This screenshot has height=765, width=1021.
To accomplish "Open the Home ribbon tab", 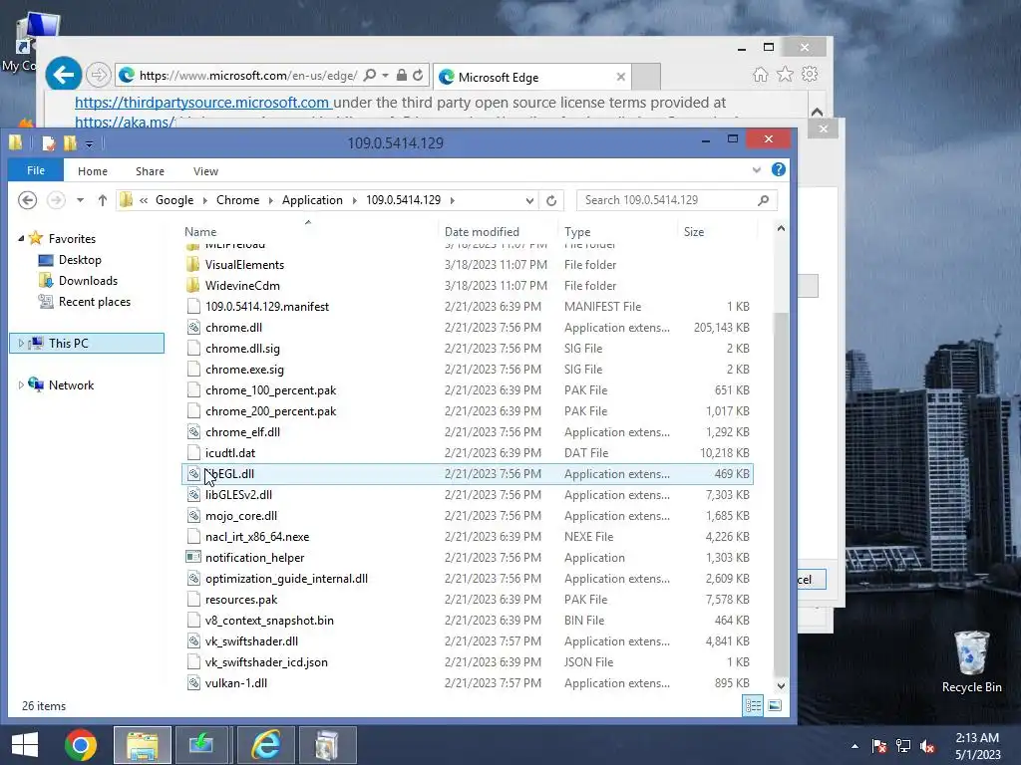I will [93, 171].
